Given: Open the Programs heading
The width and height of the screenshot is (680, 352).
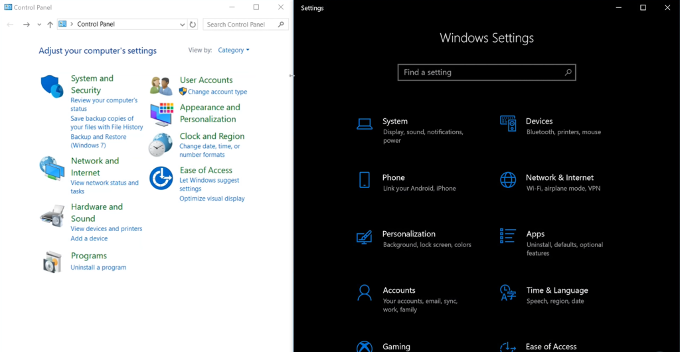Looking at the screenshot, I should point(89,256).
